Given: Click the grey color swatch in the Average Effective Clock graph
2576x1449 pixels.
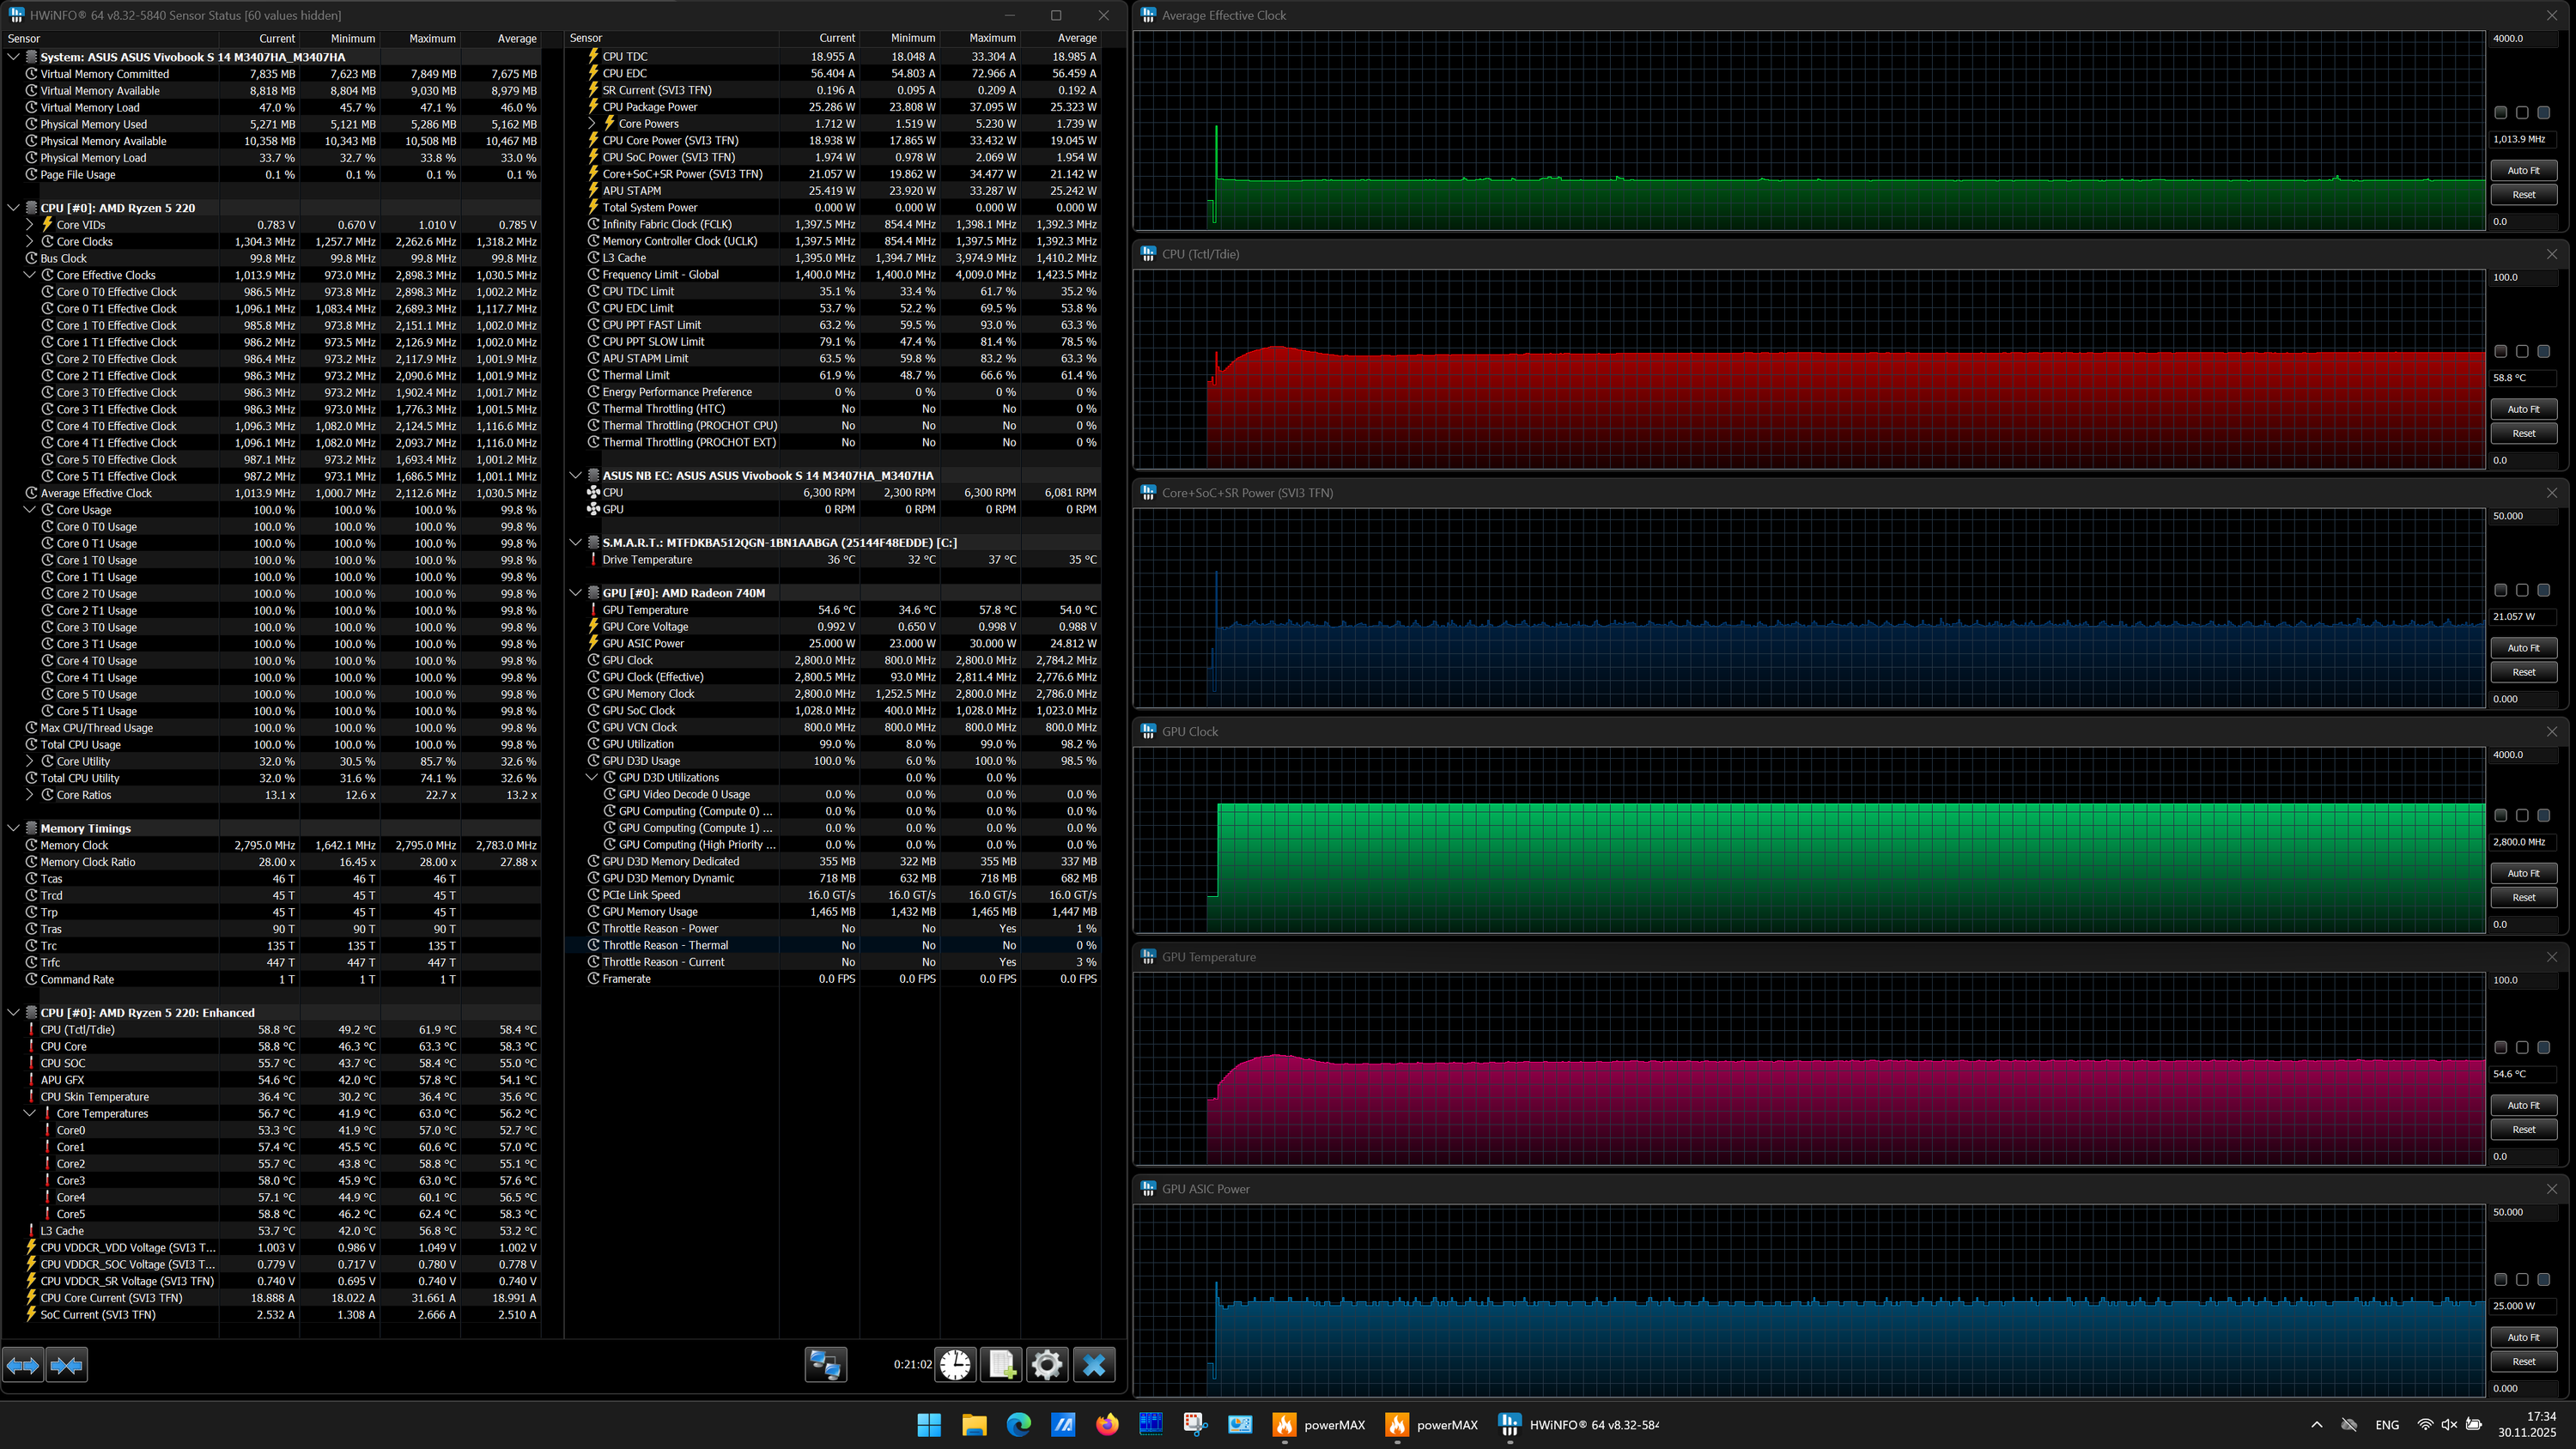Looking at the screenshot, I should point(2500,113).
